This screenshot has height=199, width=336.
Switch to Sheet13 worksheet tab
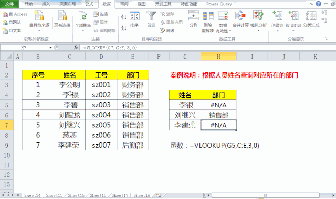tap(54, 195)
